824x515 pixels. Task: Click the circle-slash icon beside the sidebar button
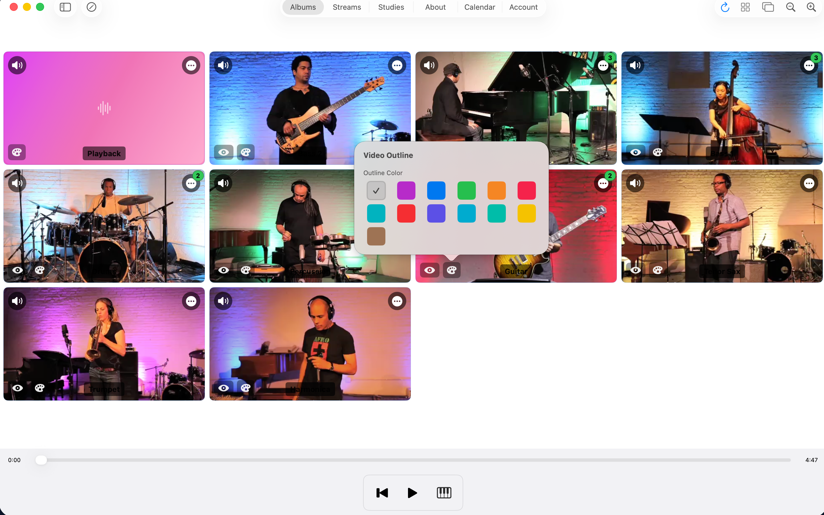(x=91, y=7)
